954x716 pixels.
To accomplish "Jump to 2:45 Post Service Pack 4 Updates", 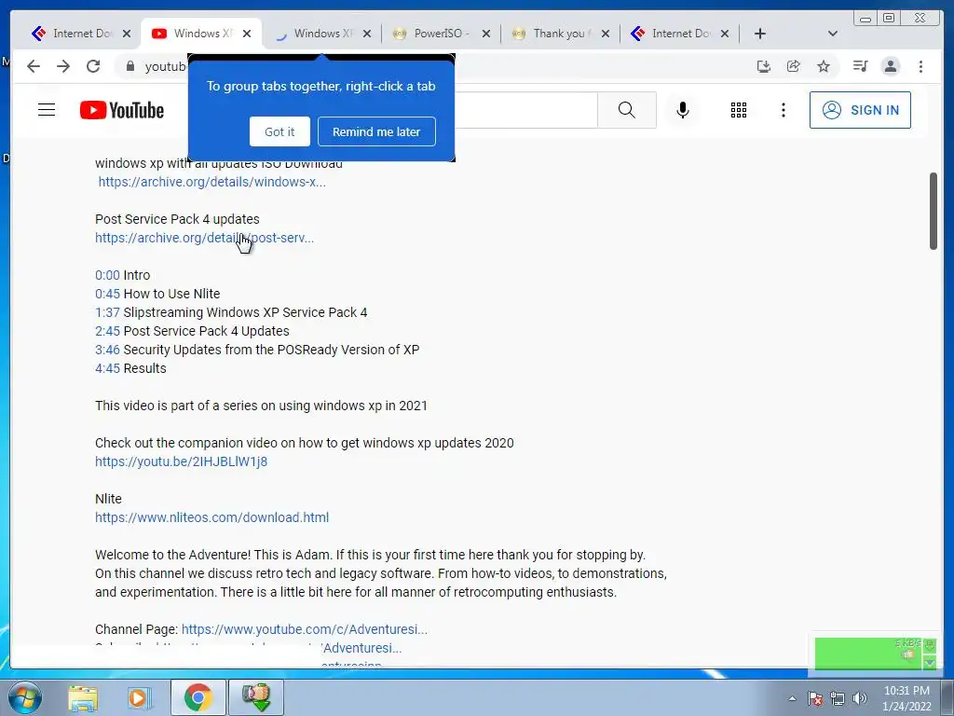I will (x=108, y=331).
